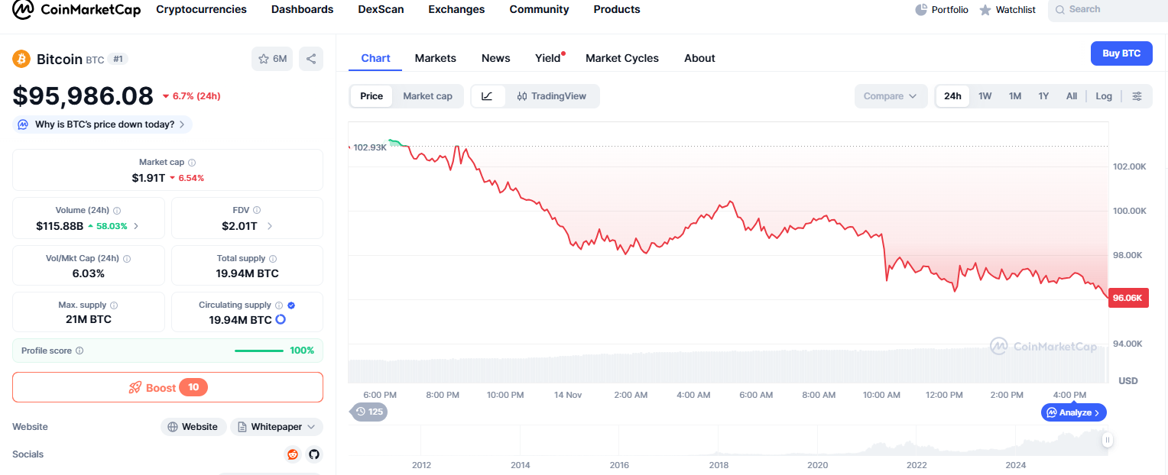Screen dimensions: 1168x475
Task: Visit the Bitcoin Website link
Action: (193, 427)
